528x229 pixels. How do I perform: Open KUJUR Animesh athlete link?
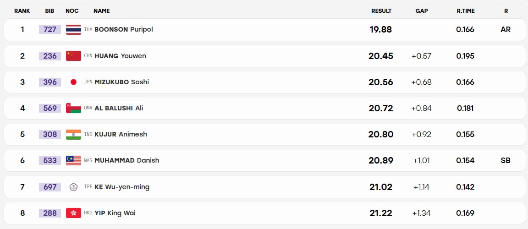pos(121,135)
